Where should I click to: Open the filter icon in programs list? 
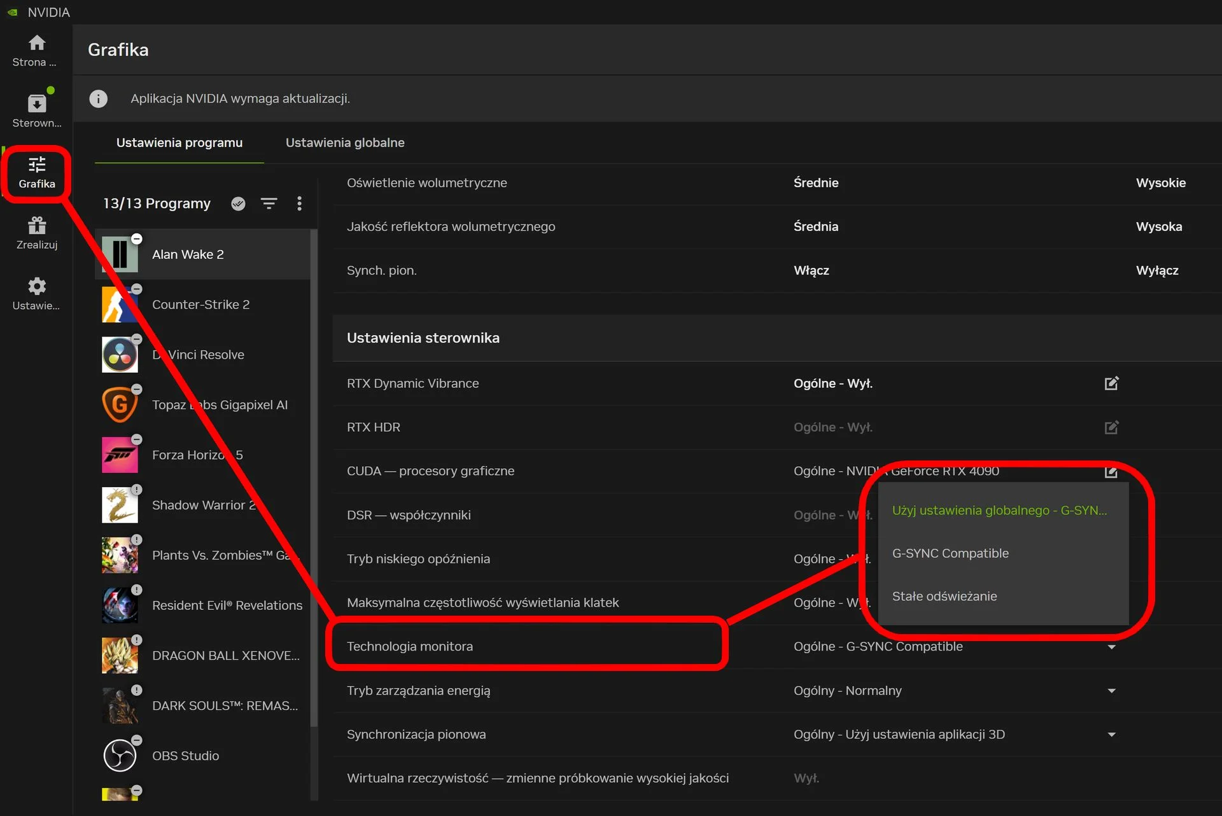[269, 204]
